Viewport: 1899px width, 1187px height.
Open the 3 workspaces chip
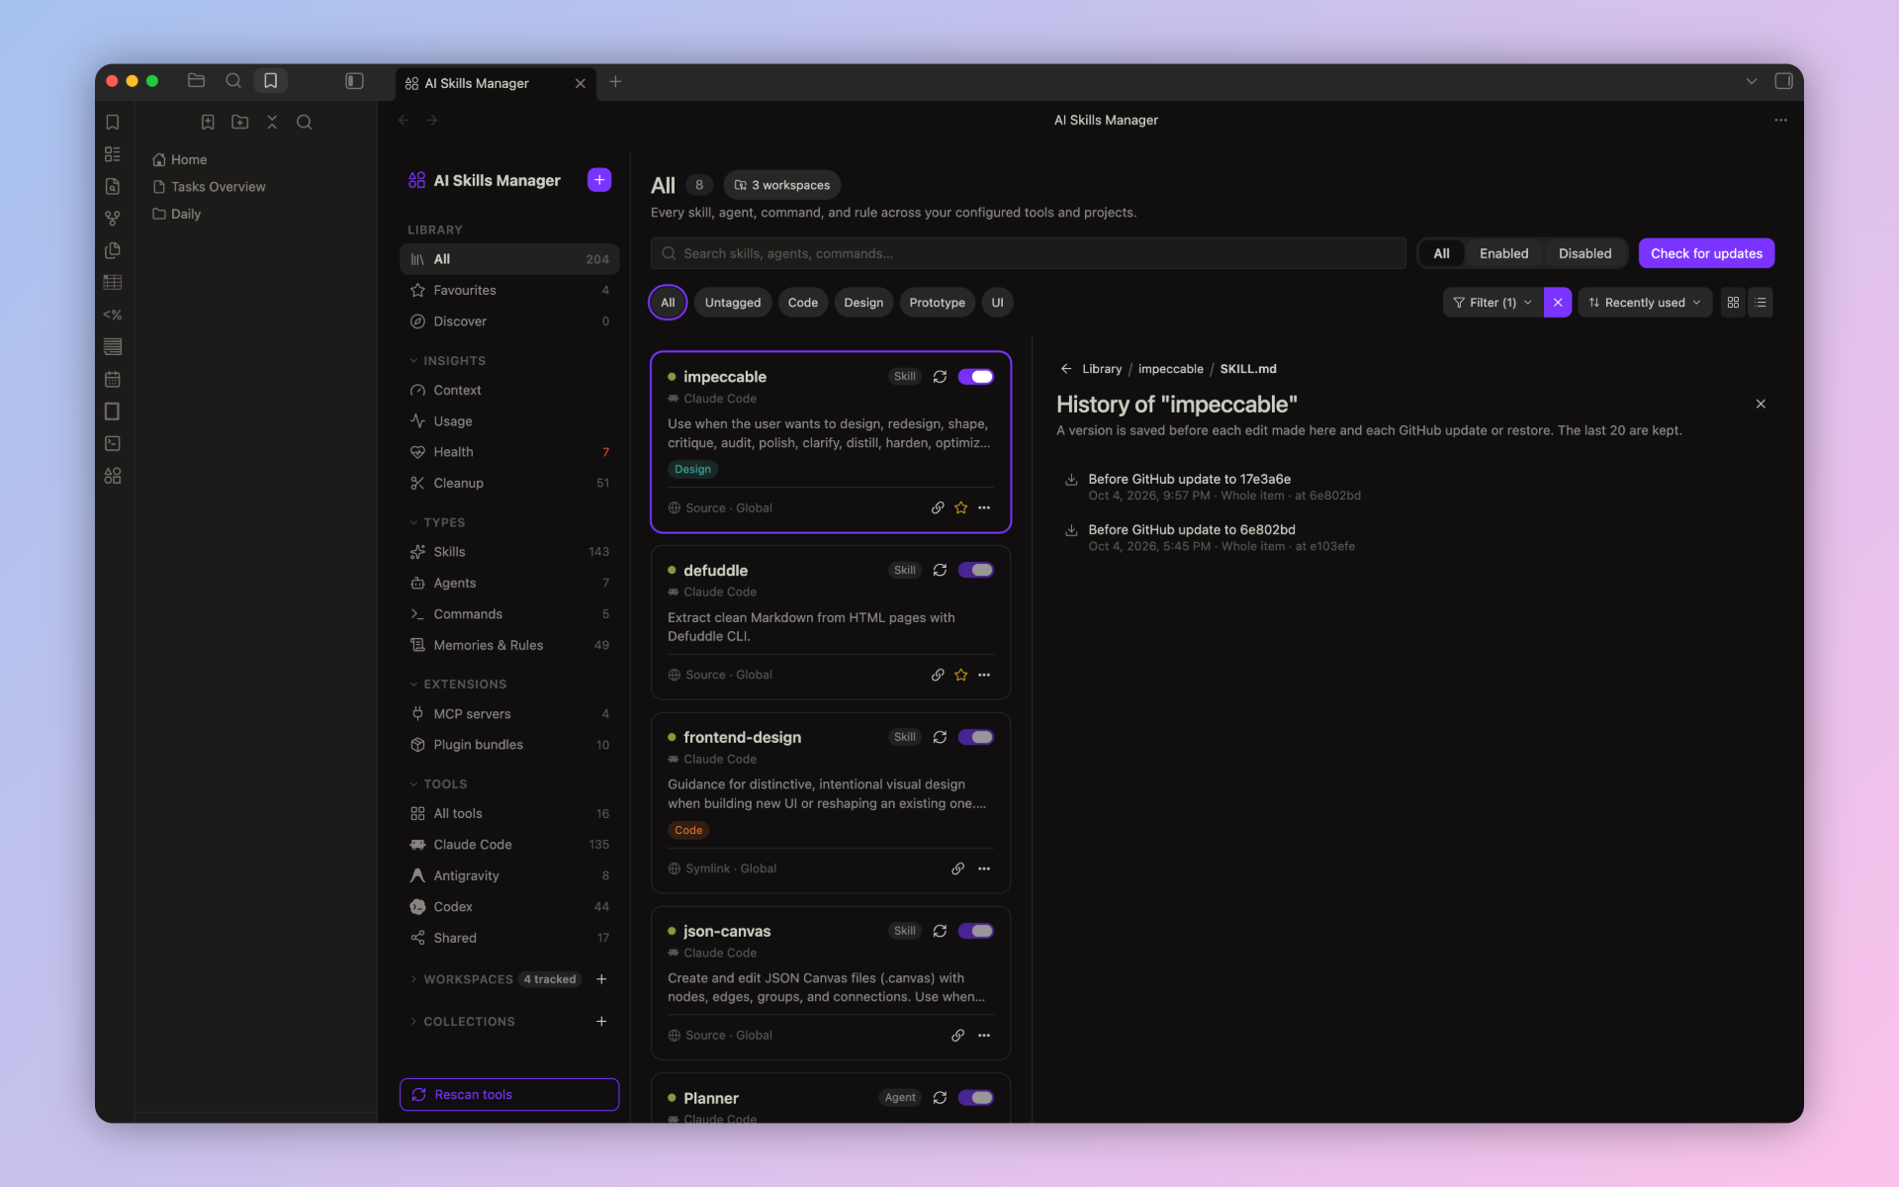tap(781, 185)
